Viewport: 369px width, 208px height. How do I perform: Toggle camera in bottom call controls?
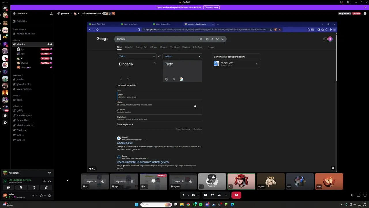[x=193, y=195]
